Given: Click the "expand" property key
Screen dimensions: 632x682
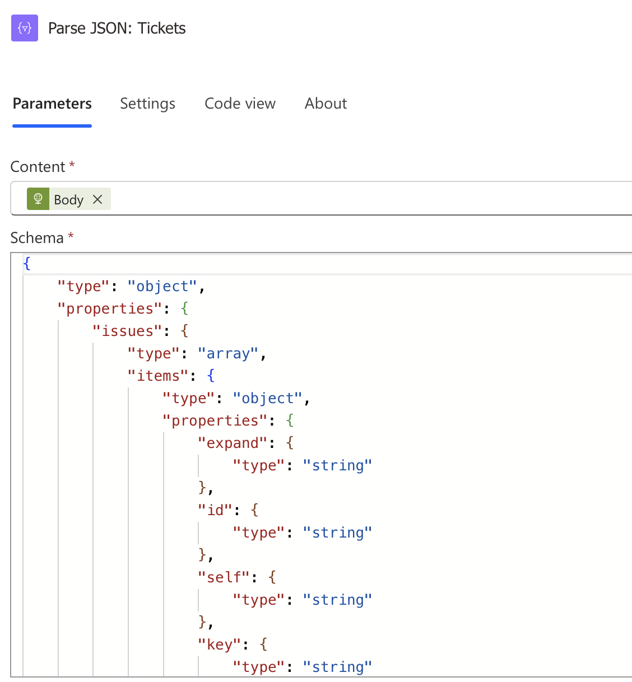Looking at the screenshot, I should 233,443.
